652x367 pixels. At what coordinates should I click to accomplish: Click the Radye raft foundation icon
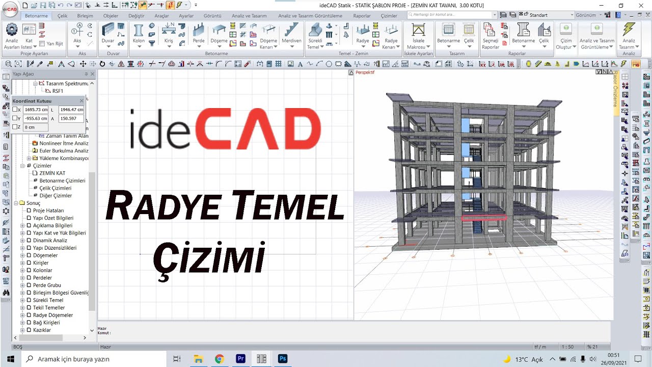point(363,30)
